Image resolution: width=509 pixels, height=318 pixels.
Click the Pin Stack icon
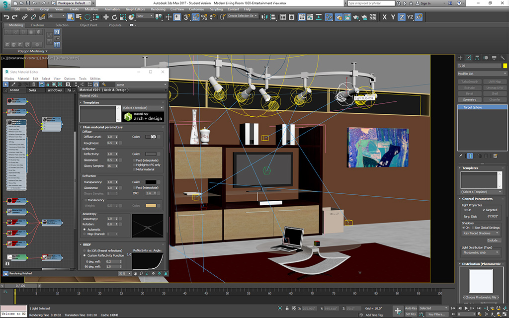pos(460,156)
